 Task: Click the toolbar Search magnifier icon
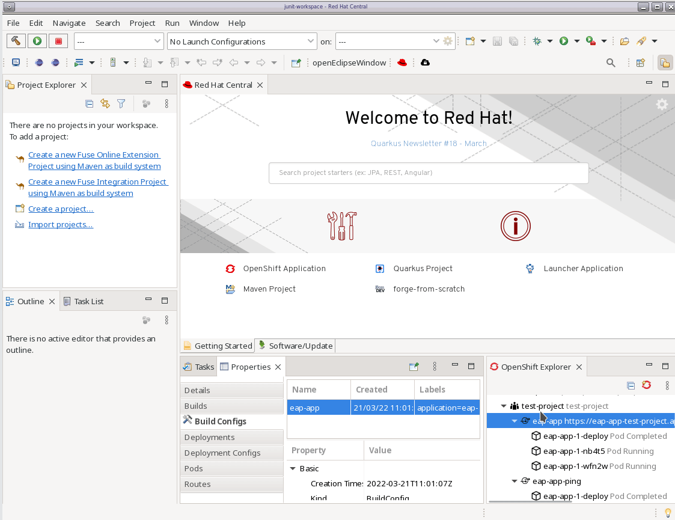pos(611,63)
